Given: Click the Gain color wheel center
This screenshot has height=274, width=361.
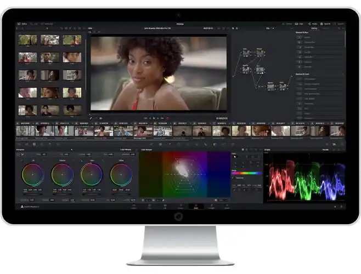Looking at the screenshot, I should tap(92, 175).
